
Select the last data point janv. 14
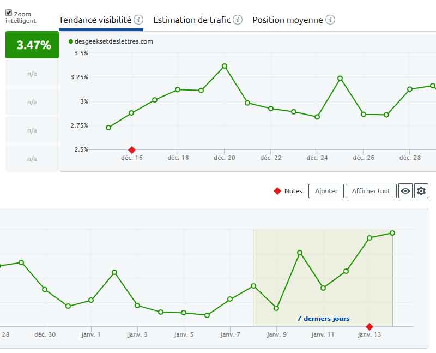(392, 233)
